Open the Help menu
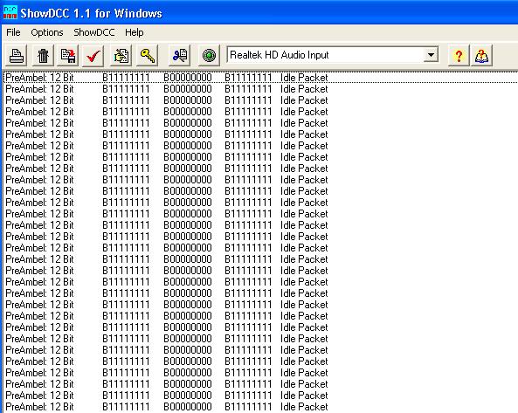This screenshot has height=413, width=518. coord(135,32)
